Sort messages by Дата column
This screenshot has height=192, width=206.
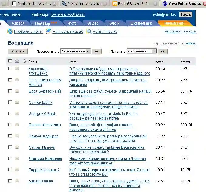coord(160,61)
